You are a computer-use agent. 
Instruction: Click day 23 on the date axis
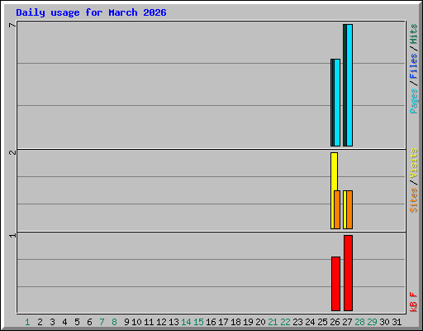point(297,322)
